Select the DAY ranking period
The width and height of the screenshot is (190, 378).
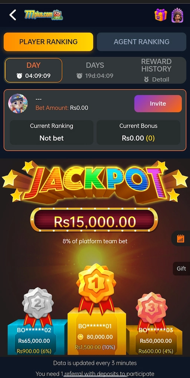click(34, 70)
